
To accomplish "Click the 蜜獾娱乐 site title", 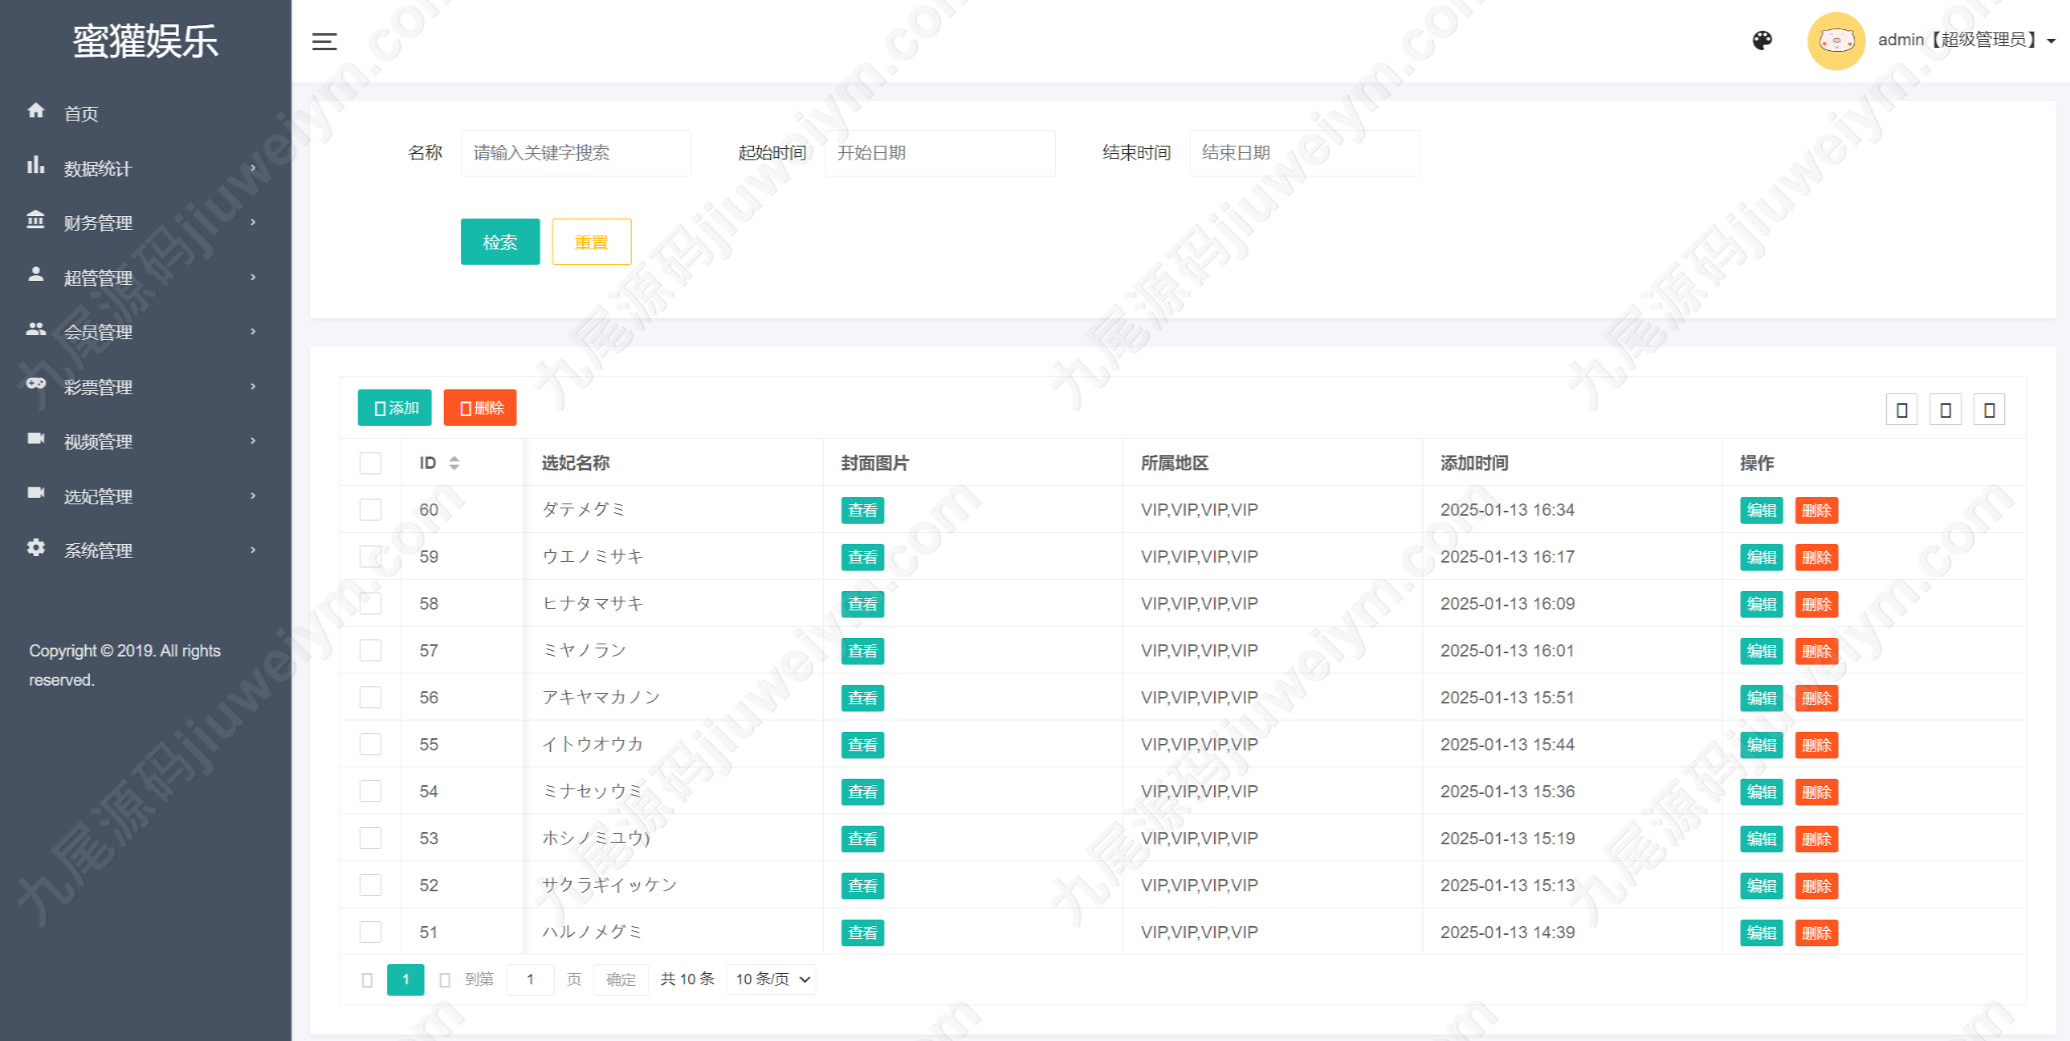I will [146, 41].
